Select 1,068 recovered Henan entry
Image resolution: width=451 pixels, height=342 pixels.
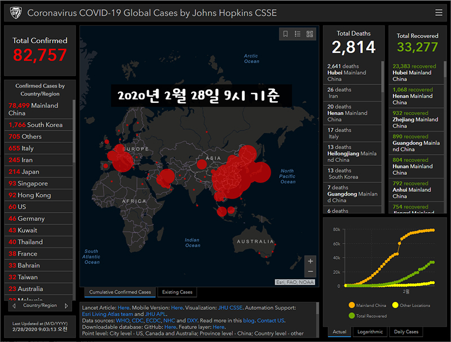(416, 96)
